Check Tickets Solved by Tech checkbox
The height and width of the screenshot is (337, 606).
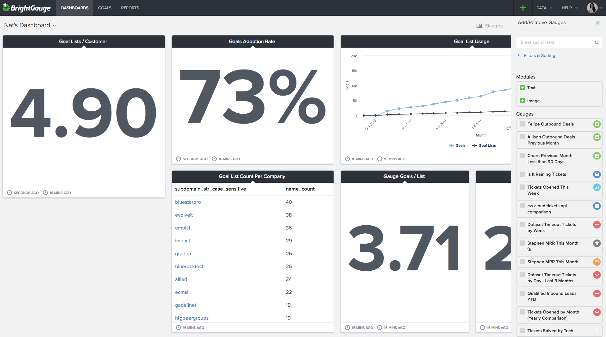tap(522, 331)
